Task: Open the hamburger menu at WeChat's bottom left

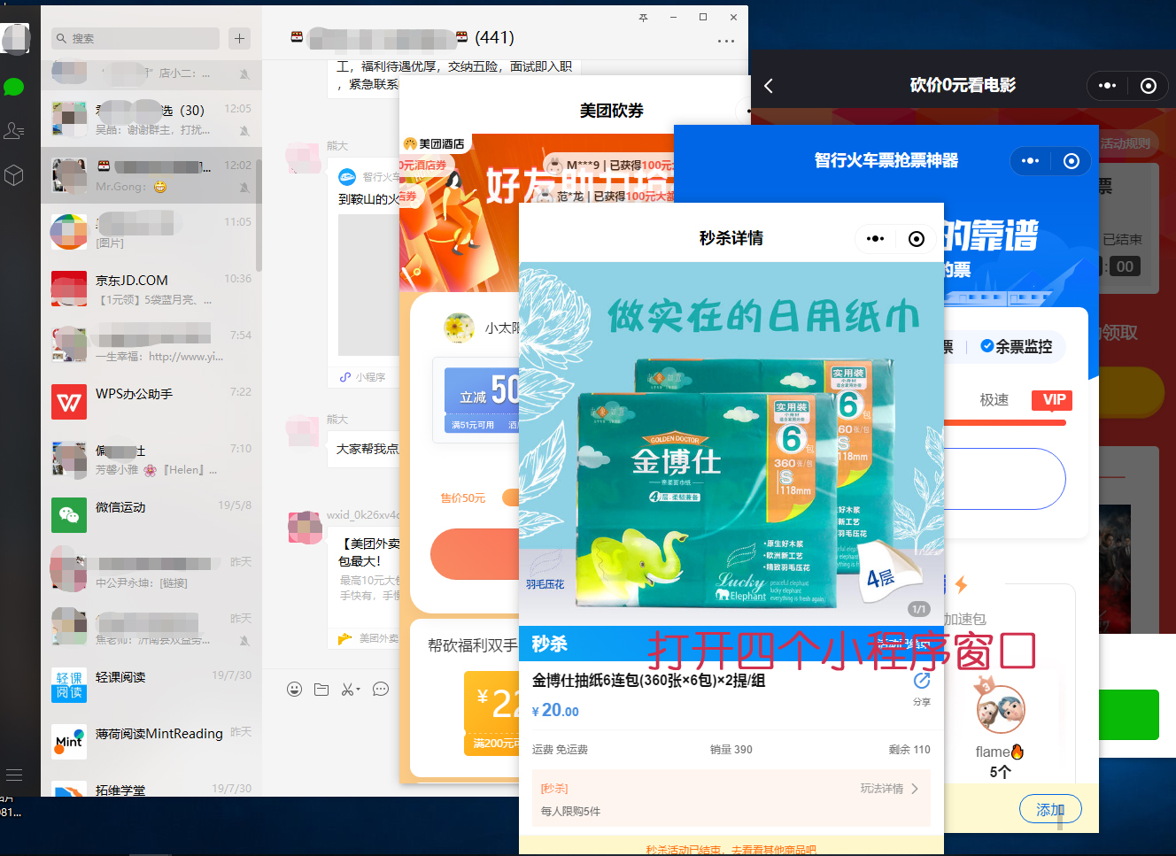Action: pos(14,775)
